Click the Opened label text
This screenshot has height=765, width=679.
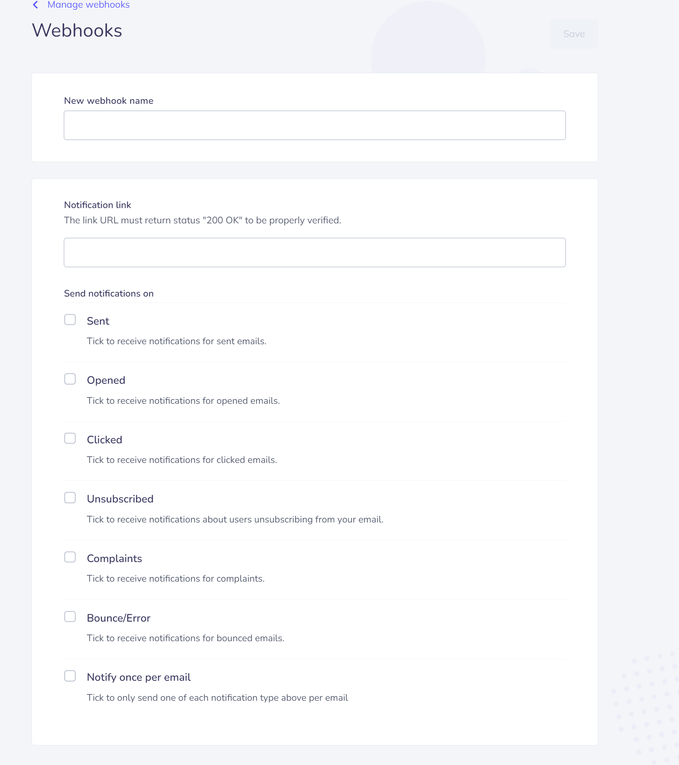[x=106, y=380]
